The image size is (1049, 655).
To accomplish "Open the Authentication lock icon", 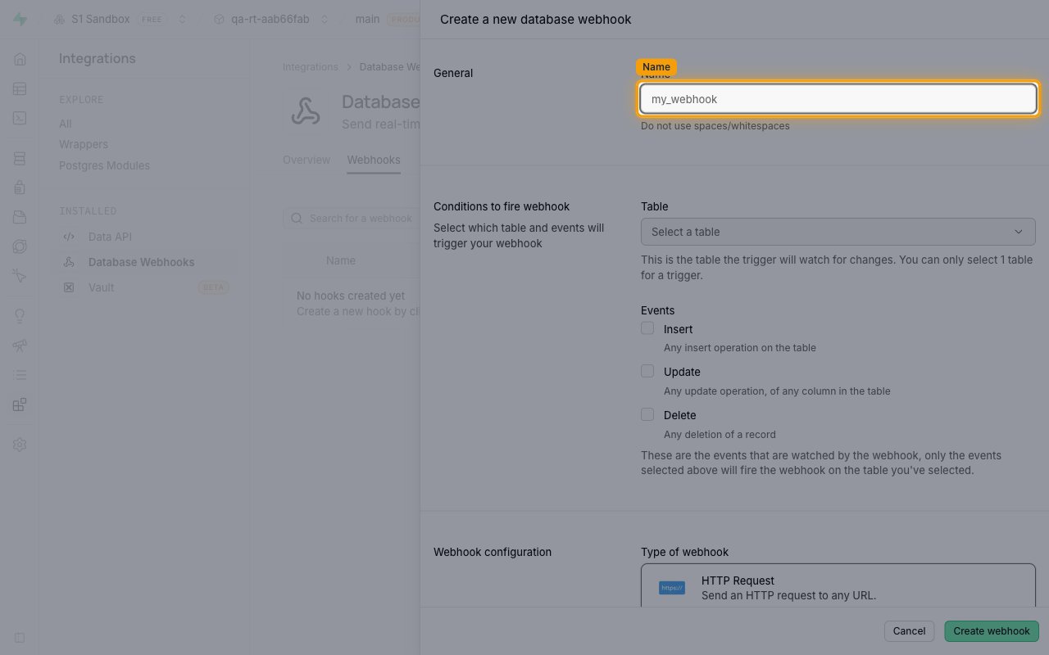I will [x=20, y=187].
